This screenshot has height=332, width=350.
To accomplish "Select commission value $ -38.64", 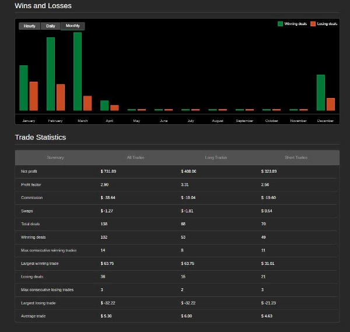I will 108,198.
